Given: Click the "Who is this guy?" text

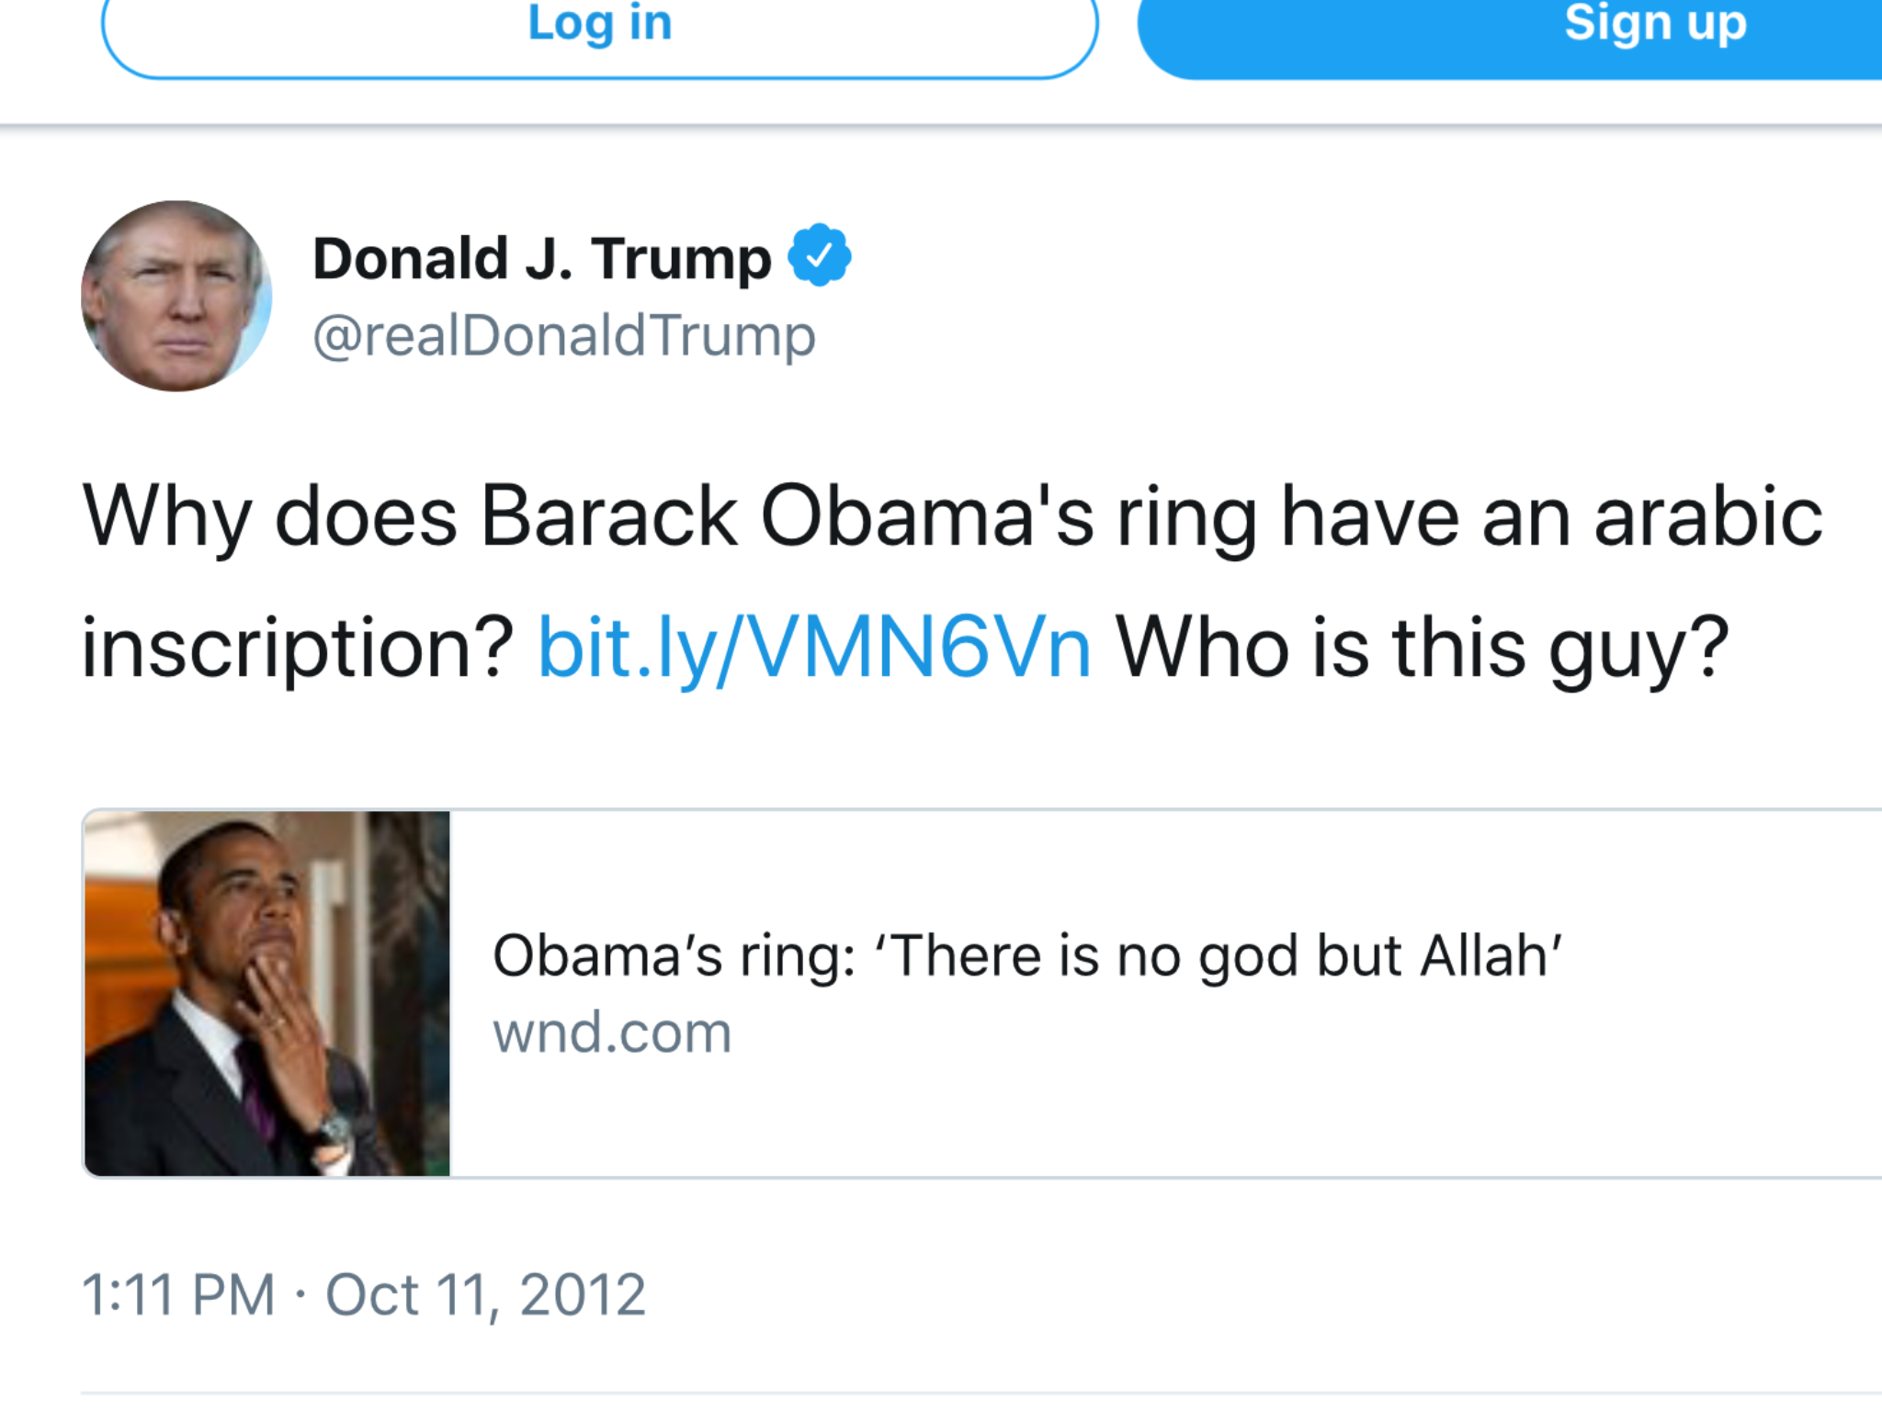Looking at the screenshot, I should [1422, 649].
